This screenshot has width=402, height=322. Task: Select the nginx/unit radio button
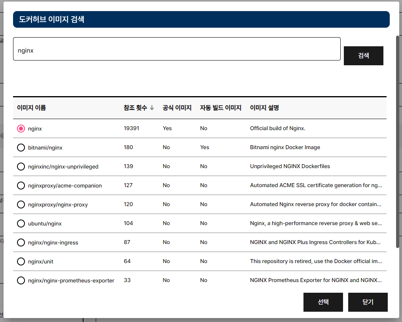click(21, 261)
